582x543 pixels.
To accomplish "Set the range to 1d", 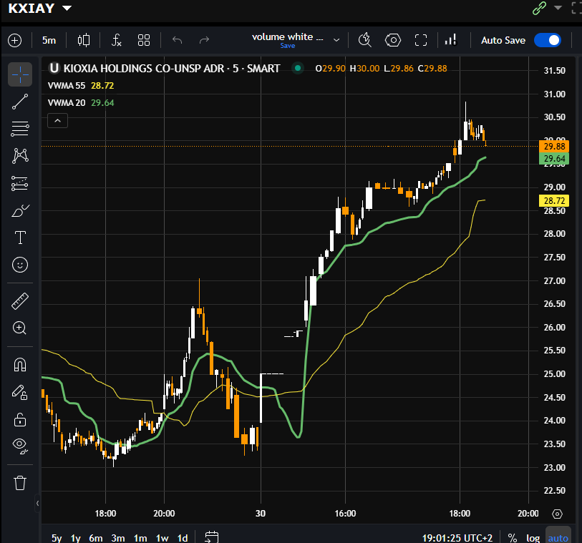I will (183, 538).
